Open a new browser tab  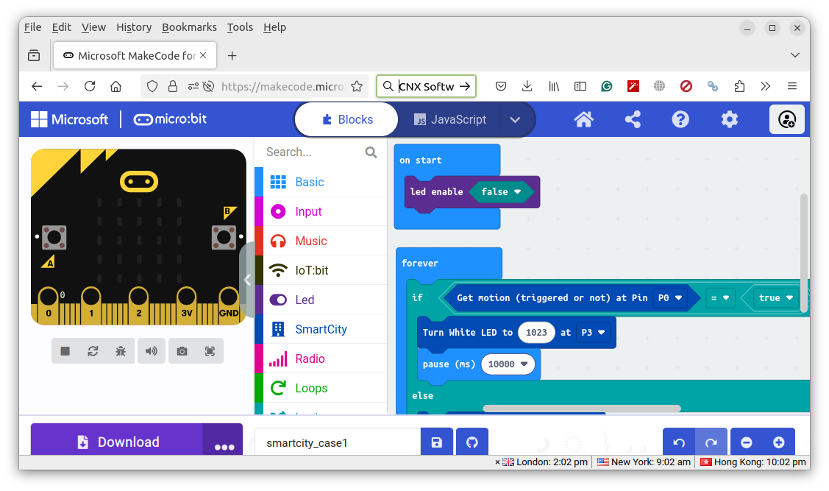click(232, 55)
